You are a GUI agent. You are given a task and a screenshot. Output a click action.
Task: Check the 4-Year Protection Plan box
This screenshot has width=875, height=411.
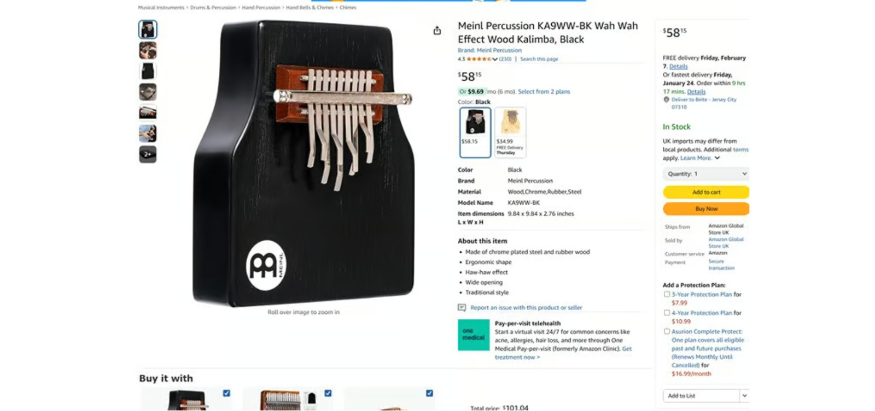pos(667,313)
